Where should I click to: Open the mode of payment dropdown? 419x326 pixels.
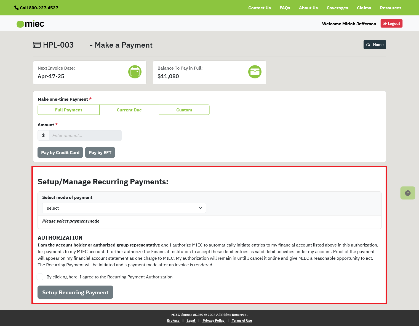click(124, 208)
